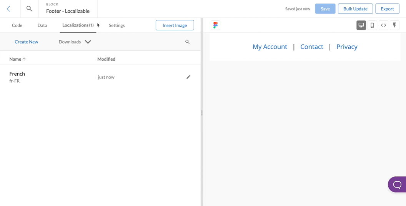406x206 pixels.
Task: Click the Save button
Action: coord(325,9)
